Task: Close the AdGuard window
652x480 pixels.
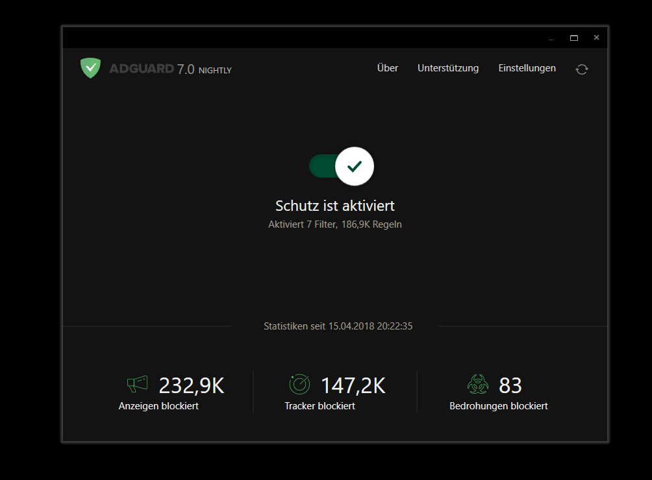Action: point(596,38)
